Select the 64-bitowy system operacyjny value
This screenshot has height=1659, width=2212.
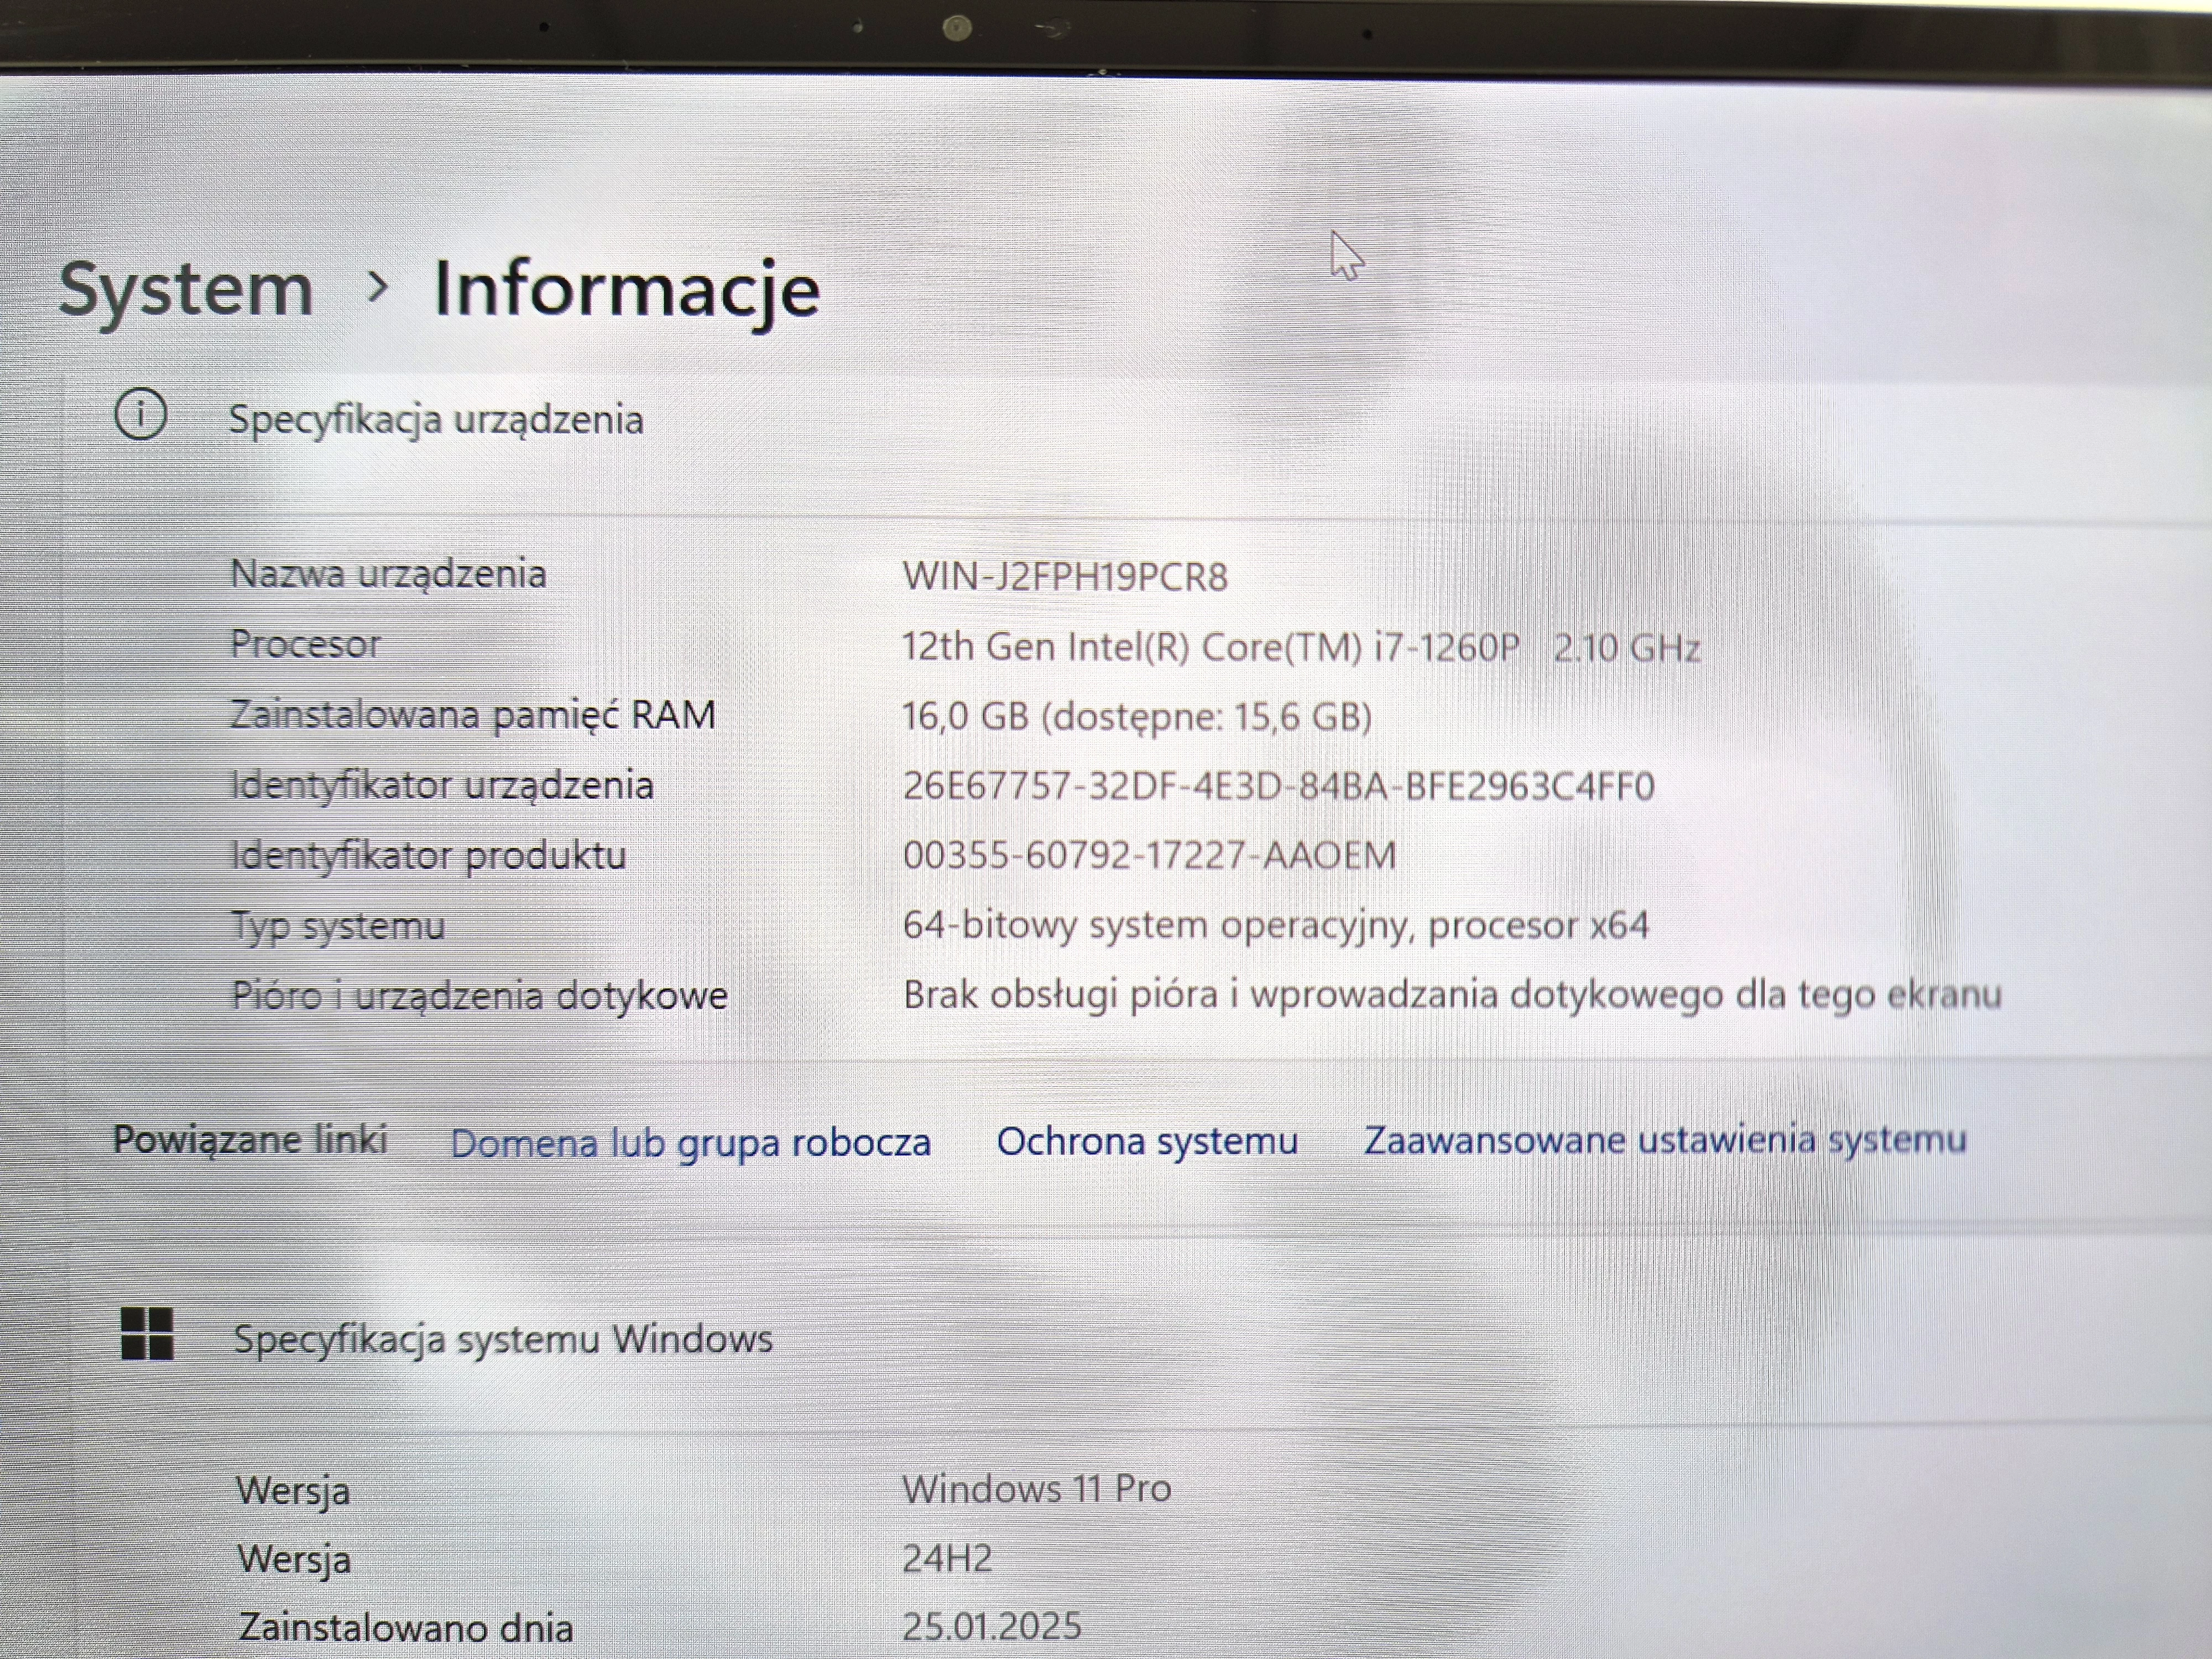[x=1276, y=925]
